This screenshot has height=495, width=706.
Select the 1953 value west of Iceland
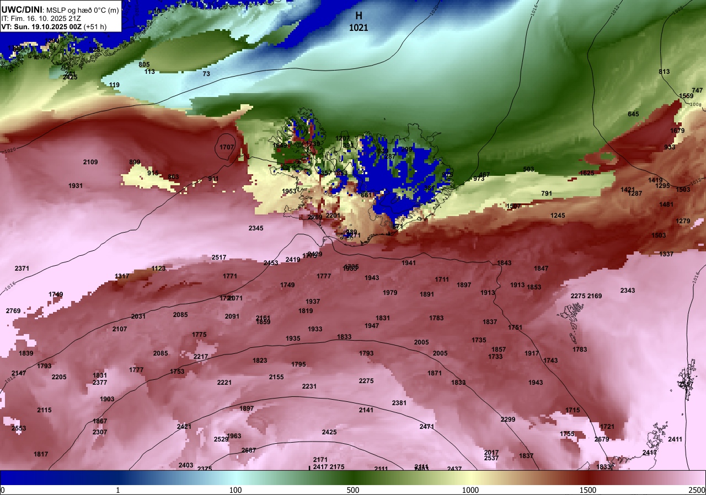[289, 191]
